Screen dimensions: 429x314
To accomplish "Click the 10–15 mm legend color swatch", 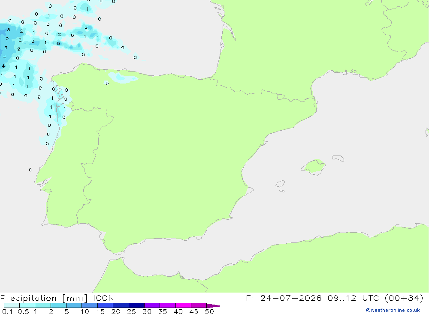I will (x=90, y=305).
